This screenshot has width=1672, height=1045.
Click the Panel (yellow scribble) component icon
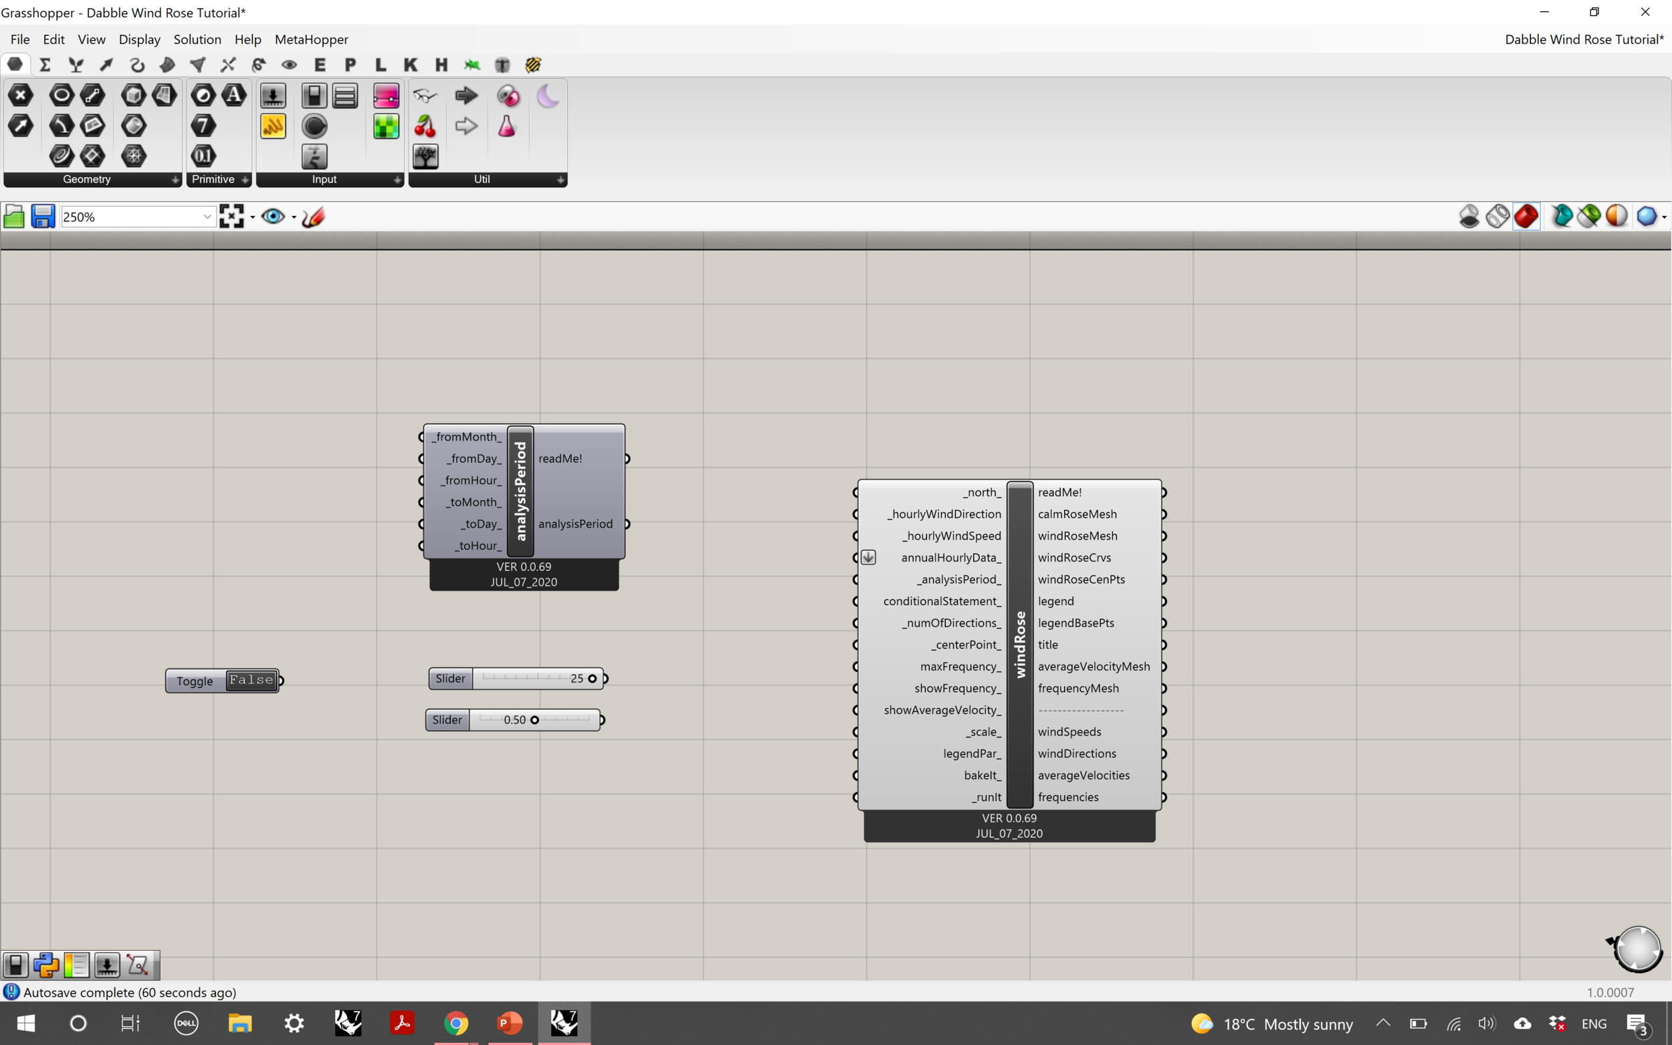[273, 126]
